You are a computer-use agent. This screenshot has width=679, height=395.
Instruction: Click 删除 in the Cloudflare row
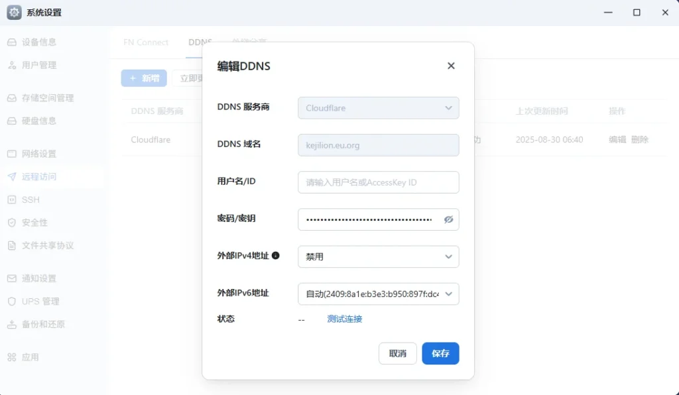click(640, 139)
